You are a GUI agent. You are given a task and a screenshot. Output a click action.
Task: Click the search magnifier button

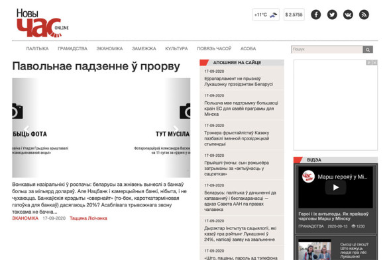click(368, 50)
